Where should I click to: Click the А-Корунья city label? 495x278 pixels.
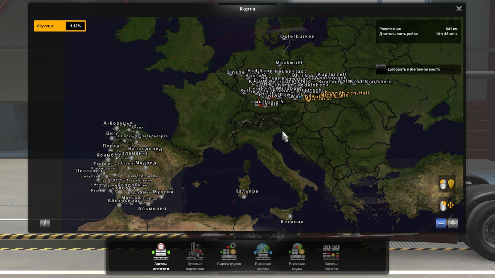118,123
